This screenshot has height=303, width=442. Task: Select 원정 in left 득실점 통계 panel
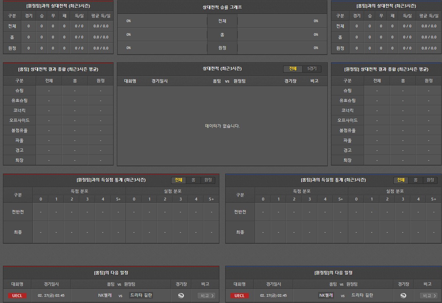(x=208, y=180)
